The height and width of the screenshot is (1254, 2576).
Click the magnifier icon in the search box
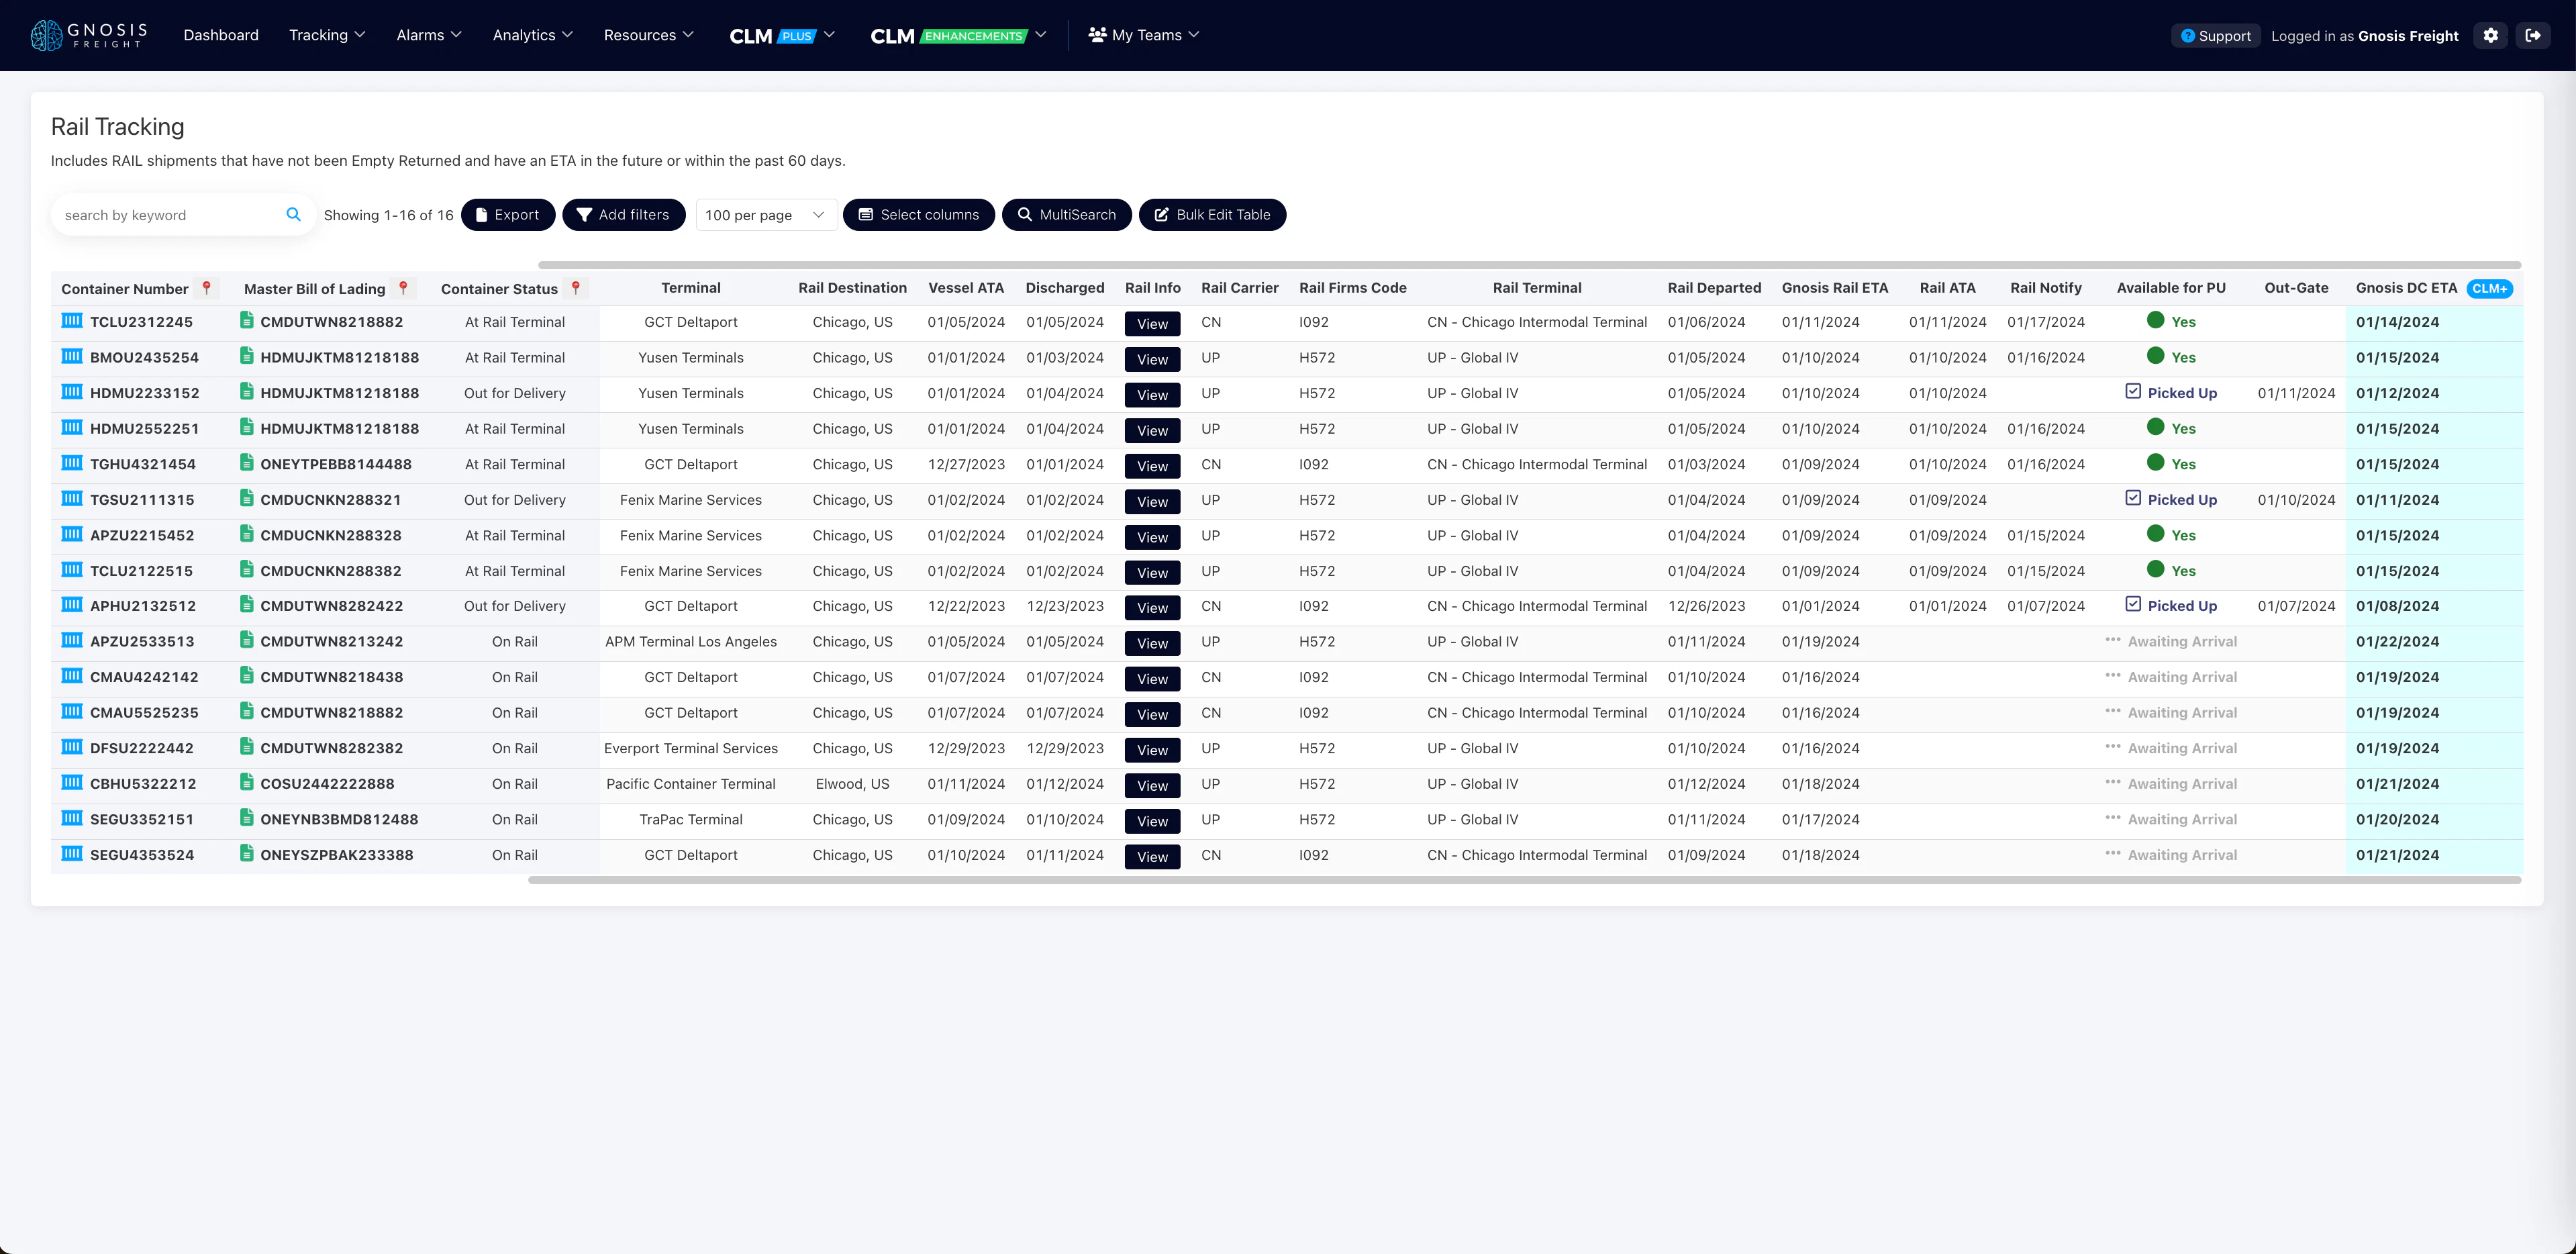[x=294, y=214]
